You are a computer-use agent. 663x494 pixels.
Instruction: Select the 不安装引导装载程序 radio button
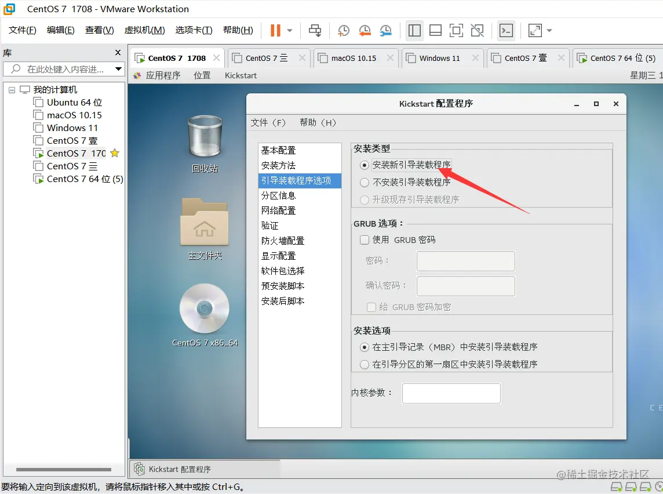click(364, 182)
